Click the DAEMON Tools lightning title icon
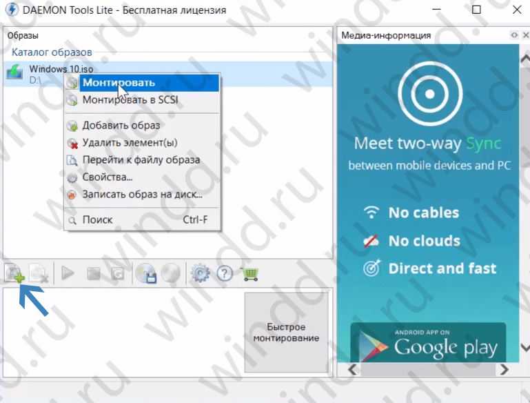 [12, 10]
